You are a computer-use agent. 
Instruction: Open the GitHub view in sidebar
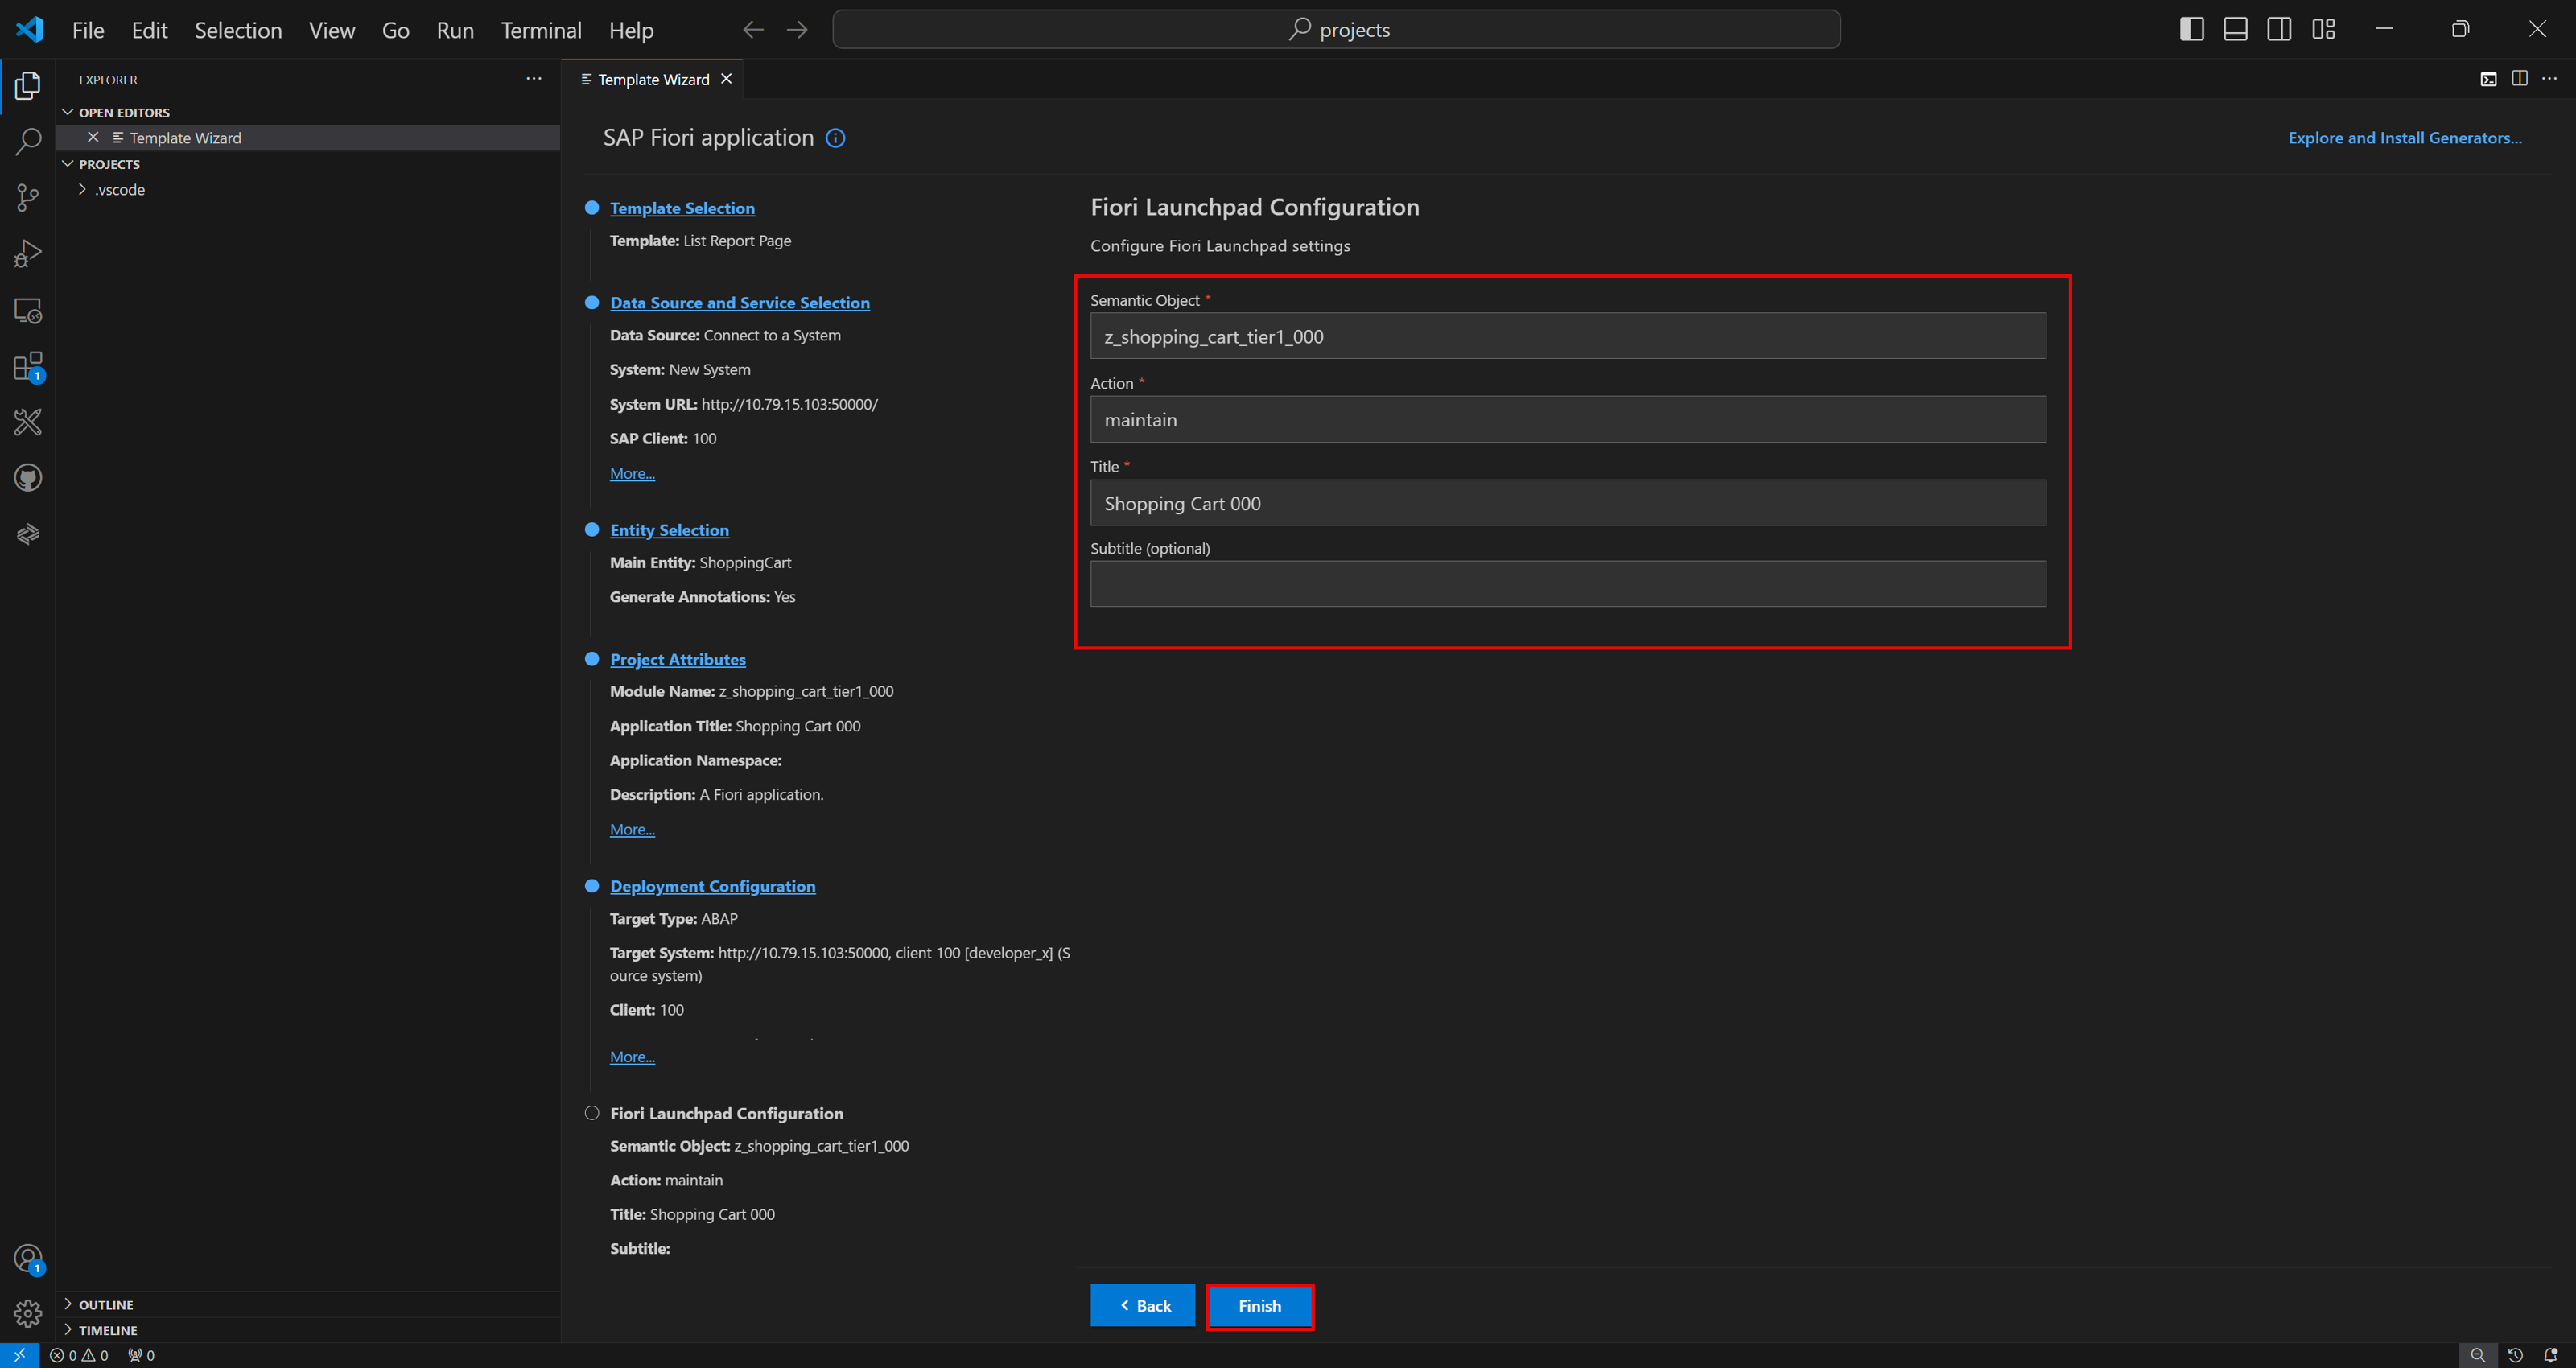[x=28, y=478]
